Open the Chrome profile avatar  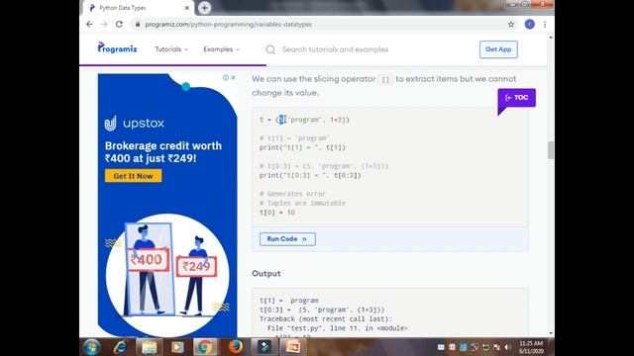click(529, 24)
